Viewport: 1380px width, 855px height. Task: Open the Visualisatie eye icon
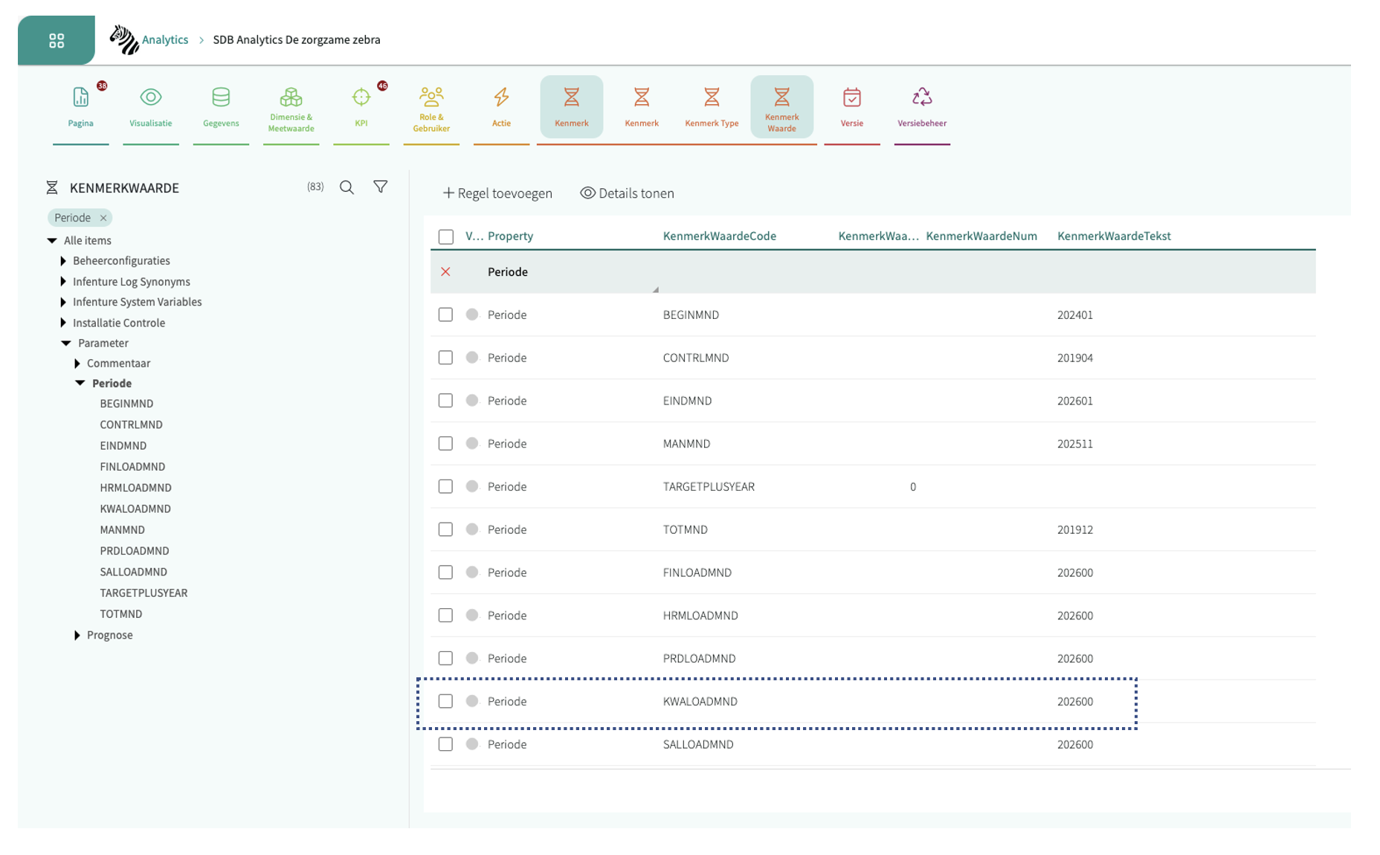pos(150,97)
